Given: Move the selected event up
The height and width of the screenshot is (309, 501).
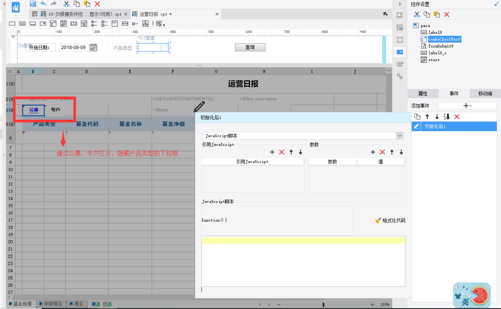Looking at the screenshot, I should (427, 117).
